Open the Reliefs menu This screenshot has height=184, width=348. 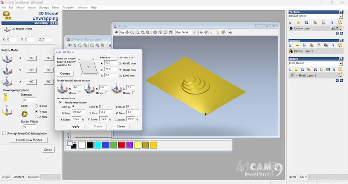tap(56, 7)
